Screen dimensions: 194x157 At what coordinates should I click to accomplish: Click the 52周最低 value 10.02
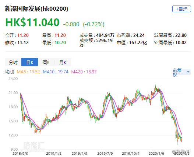click(x=181, y=43)
